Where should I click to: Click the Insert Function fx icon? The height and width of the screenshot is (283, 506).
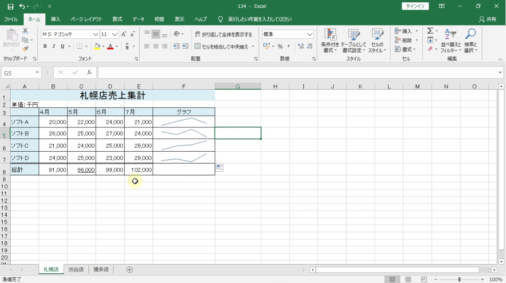pyautogui.click(x=89, y=73)
